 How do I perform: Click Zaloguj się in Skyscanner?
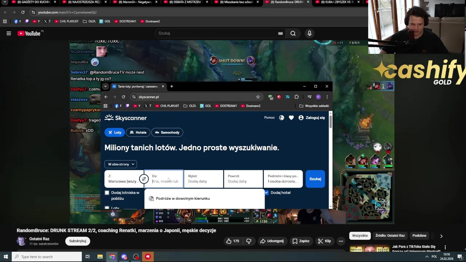click(x=312, y=118)
